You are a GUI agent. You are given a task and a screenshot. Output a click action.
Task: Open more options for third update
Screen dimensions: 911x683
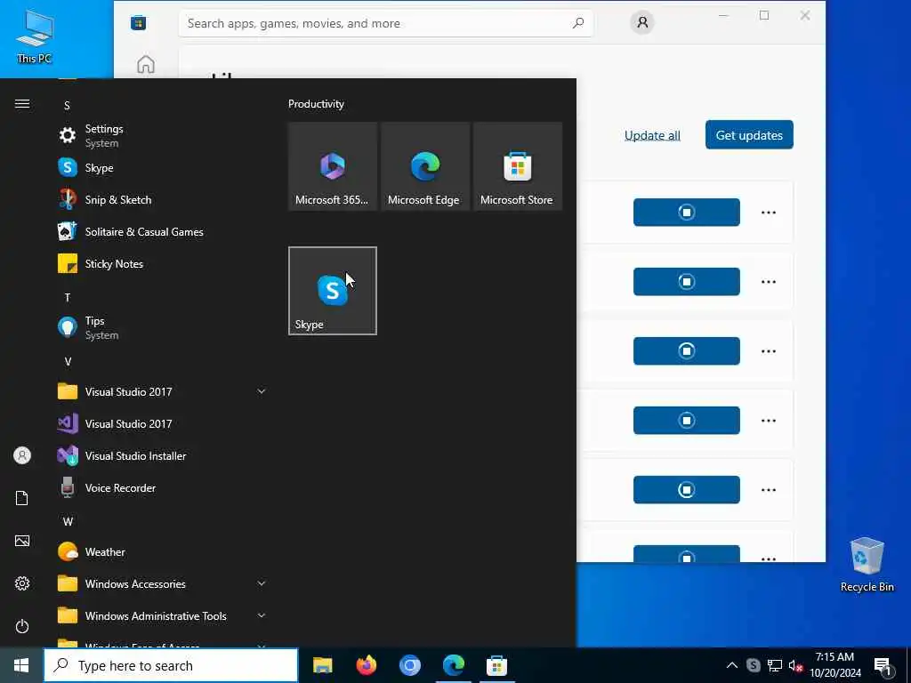click(768, 351)
